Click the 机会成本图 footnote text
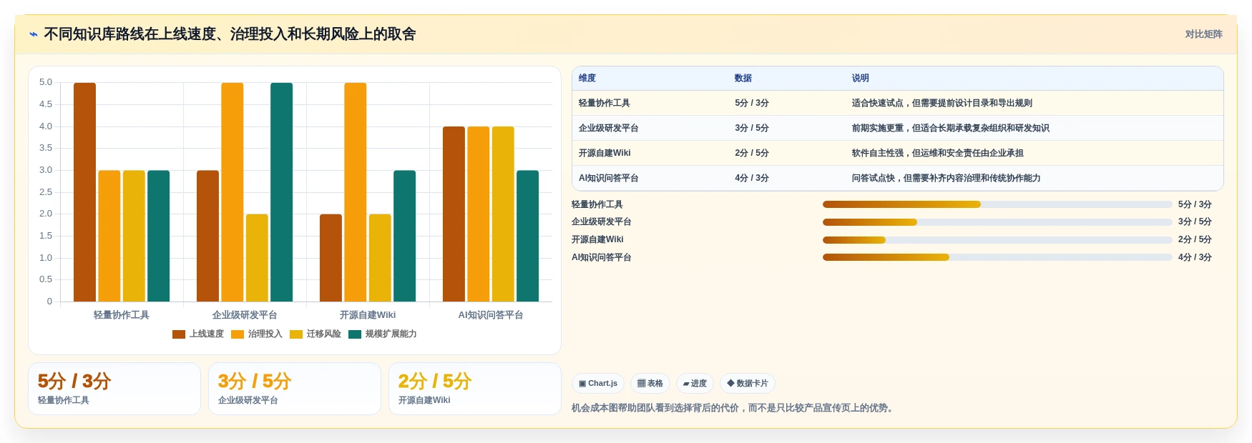Image resolution: width=1252 pixels, height=443 pixels. pyautogui.click(x=733, y=408)
